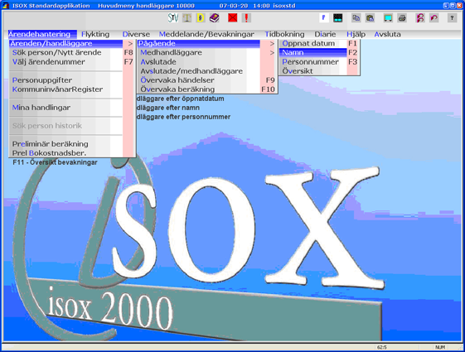
Task: Expand the Medhandläggare submenu entry
Action: (x=207, y=53)
